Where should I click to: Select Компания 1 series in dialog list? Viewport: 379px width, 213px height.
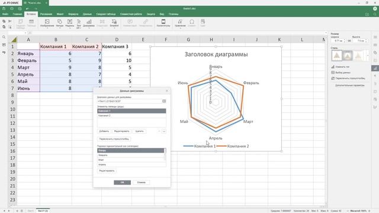[131, 111]
